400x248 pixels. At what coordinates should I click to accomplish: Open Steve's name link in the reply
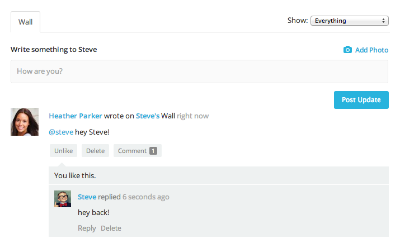[87, 197]
